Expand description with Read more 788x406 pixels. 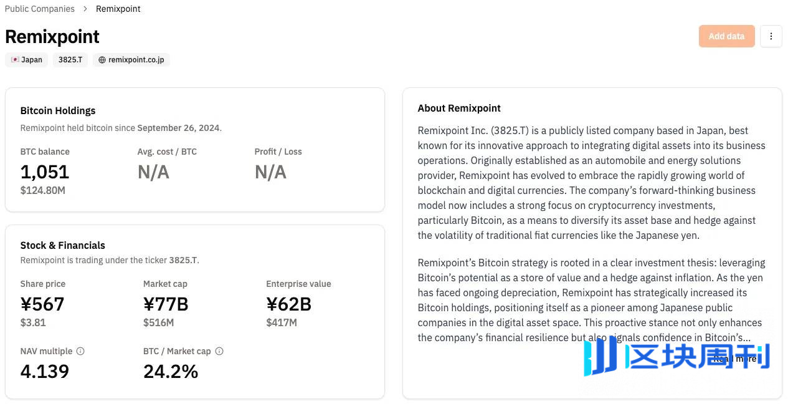(734, 359)
